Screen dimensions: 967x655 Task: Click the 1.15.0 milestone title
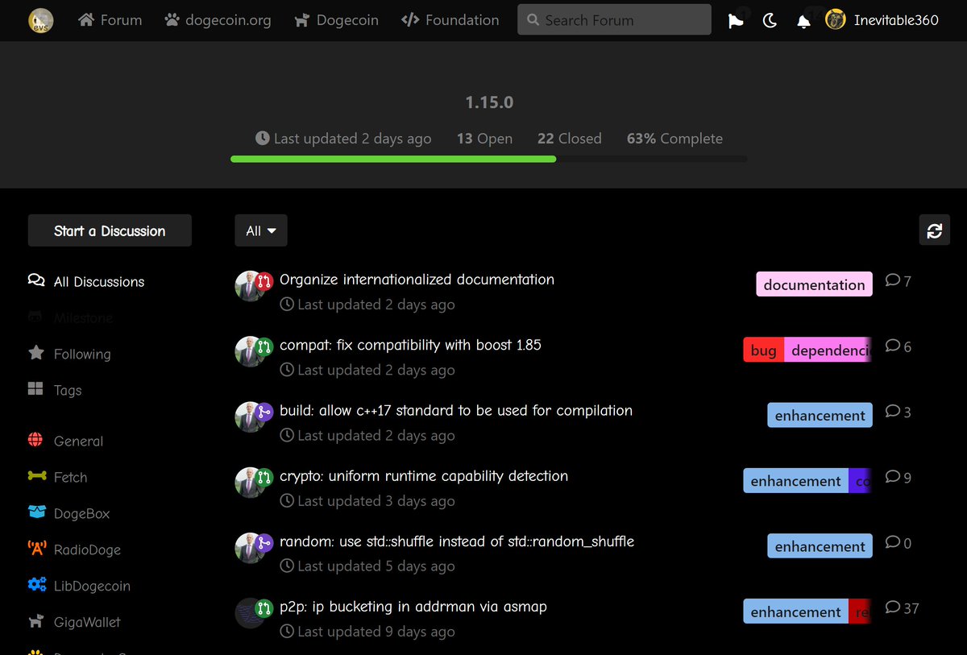coord(489,102)
